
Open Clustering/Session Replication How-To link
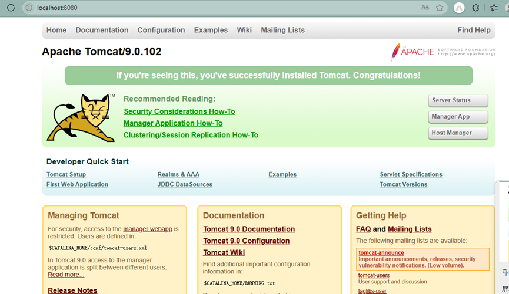point(191,135)
